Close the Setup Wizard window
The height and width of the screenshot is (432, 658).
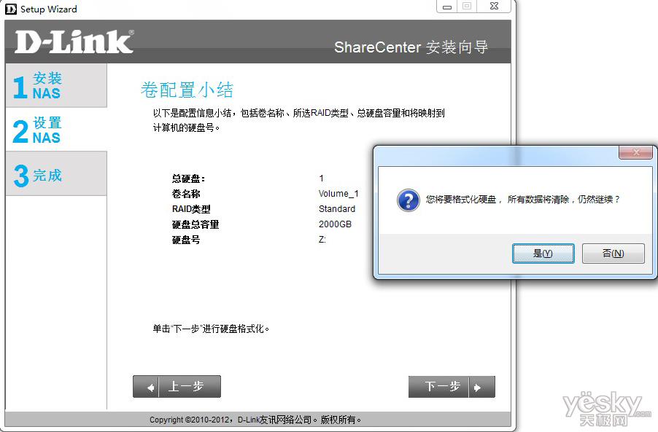[x=494, y=7]
